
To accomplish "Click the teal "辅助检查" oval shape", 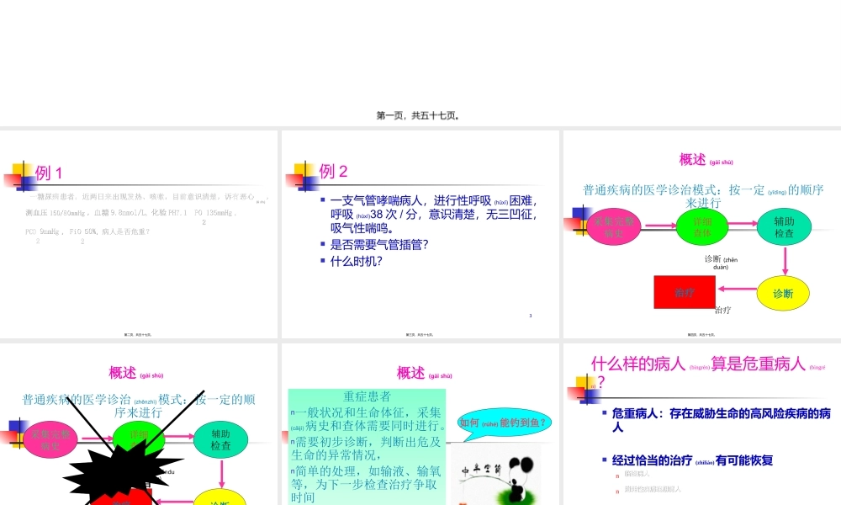I will [784, 227].
